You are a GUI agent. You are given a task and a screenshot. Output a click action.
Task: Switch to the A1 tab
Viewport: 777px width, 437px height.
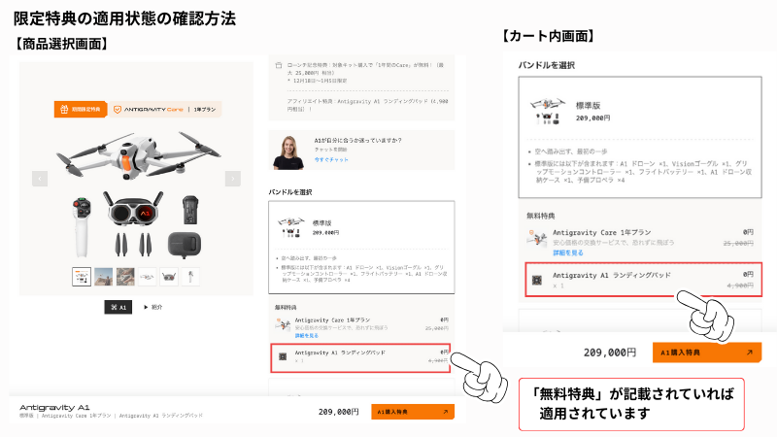point(118,307)
